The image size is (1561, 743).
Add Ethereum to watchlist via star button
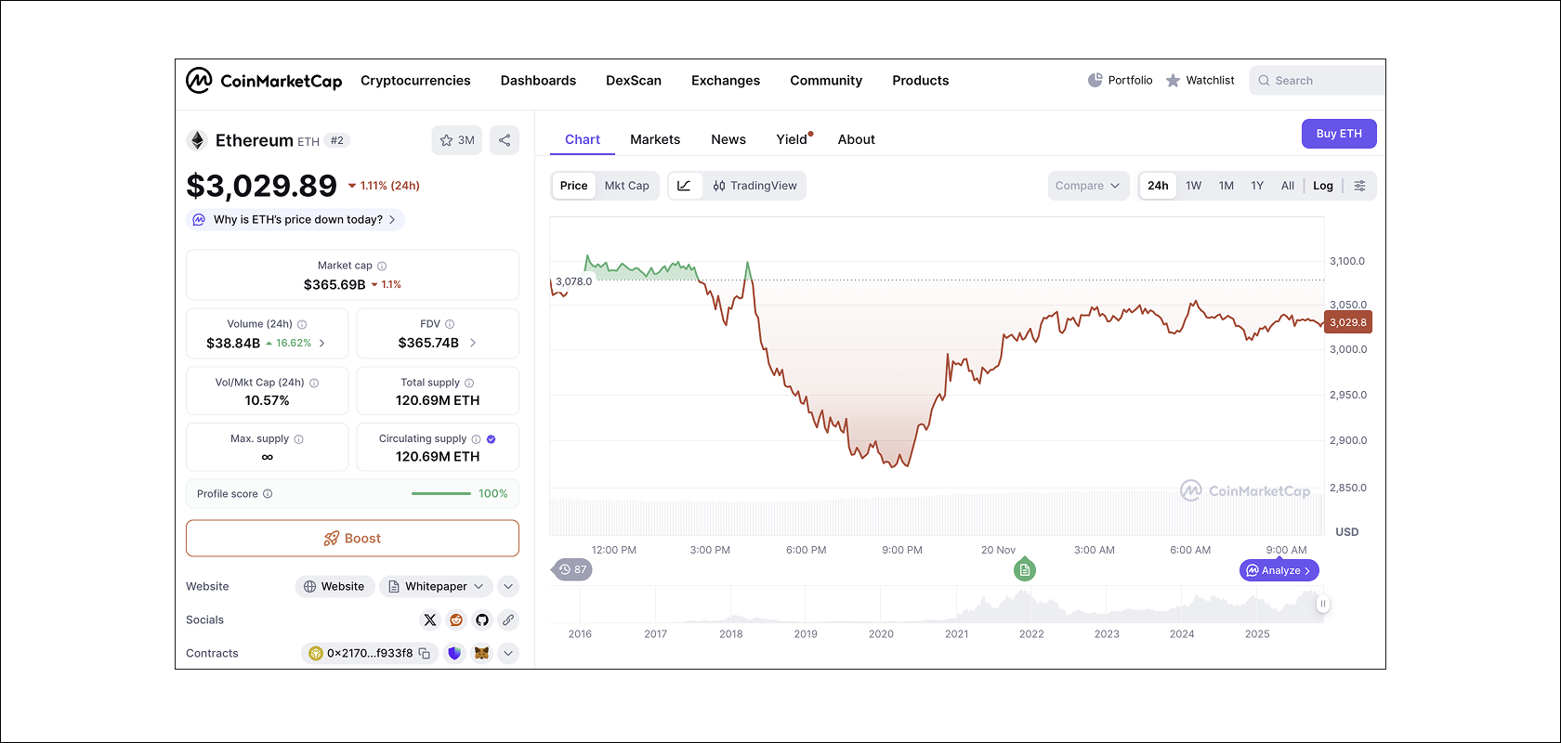point(457,140)
